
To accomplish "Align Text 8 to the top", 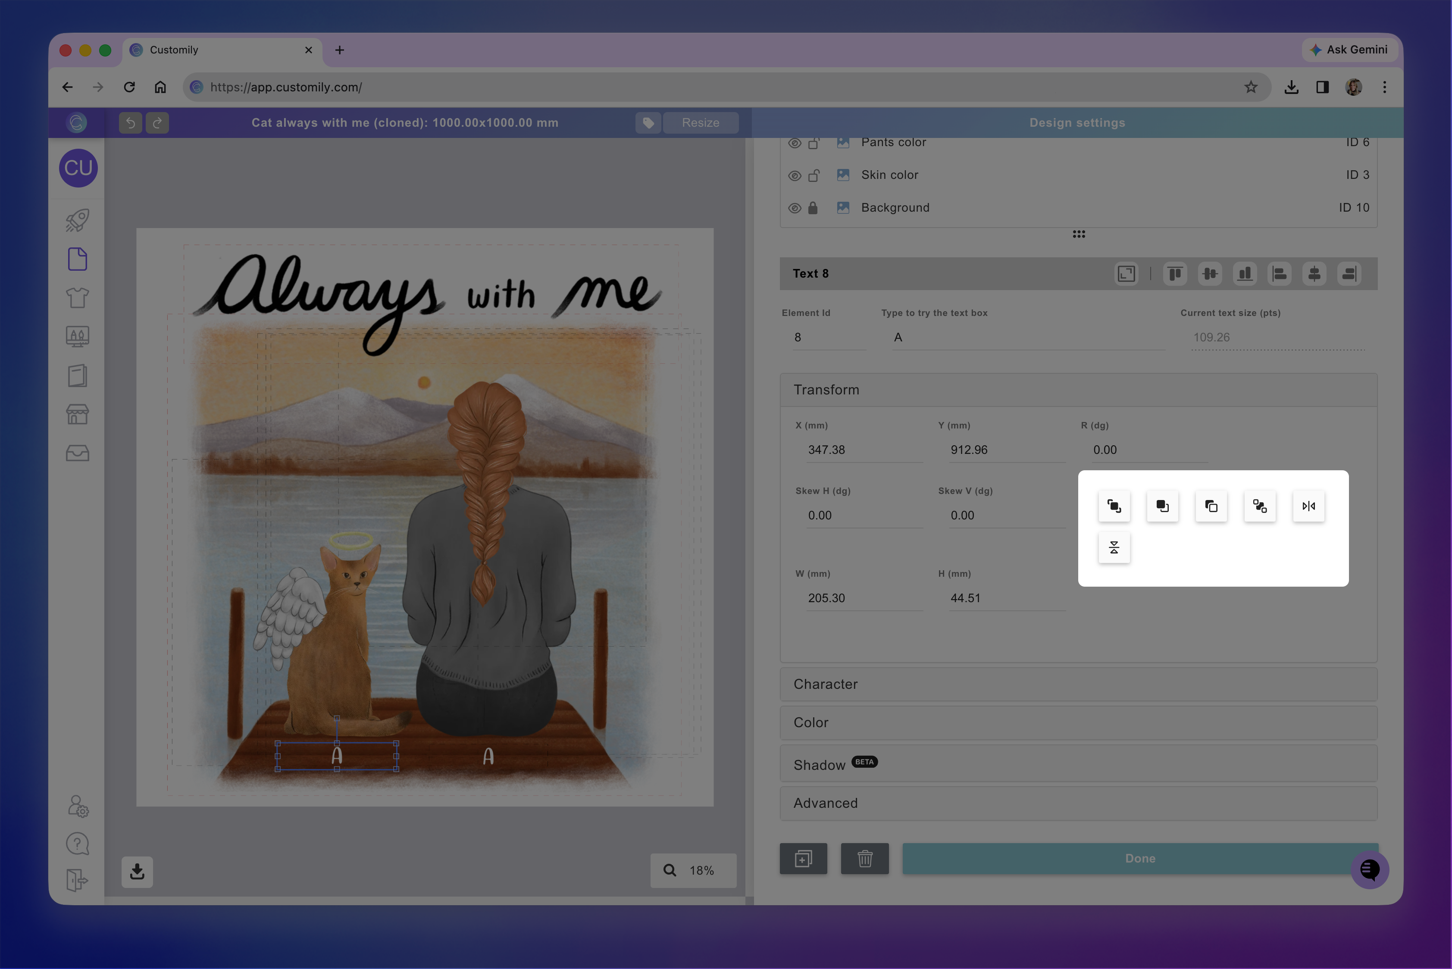I will pos(1175,274).
